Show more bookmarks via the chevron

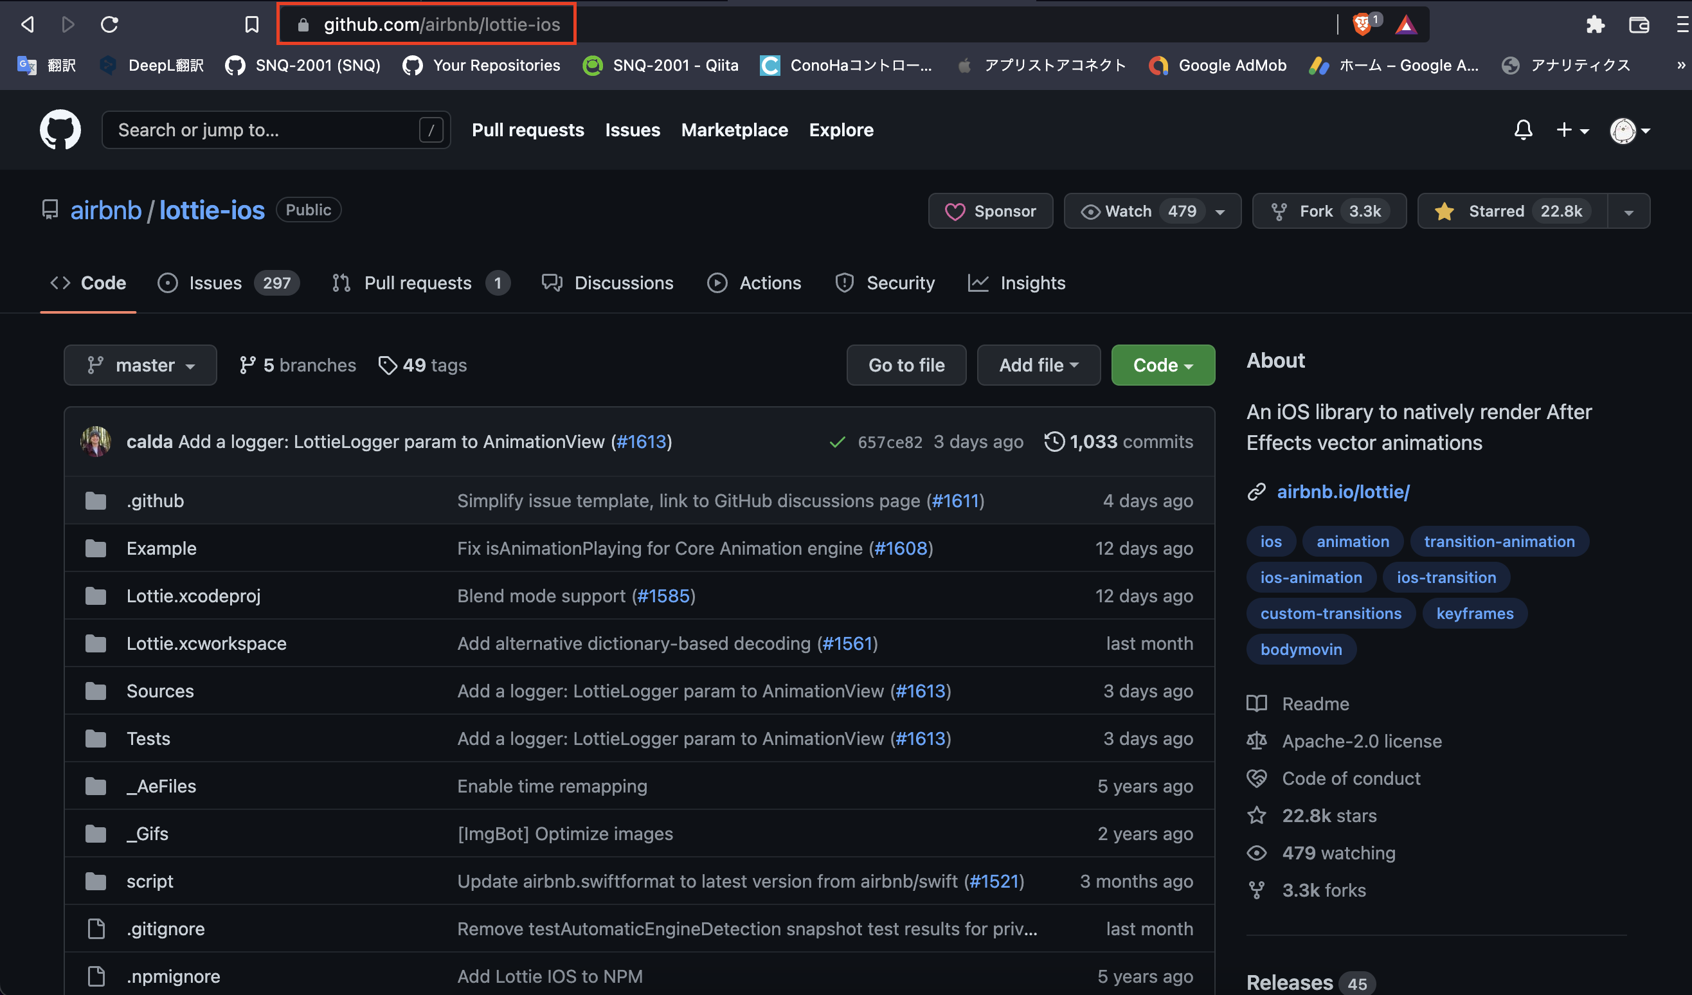(x=1681, y=65)
